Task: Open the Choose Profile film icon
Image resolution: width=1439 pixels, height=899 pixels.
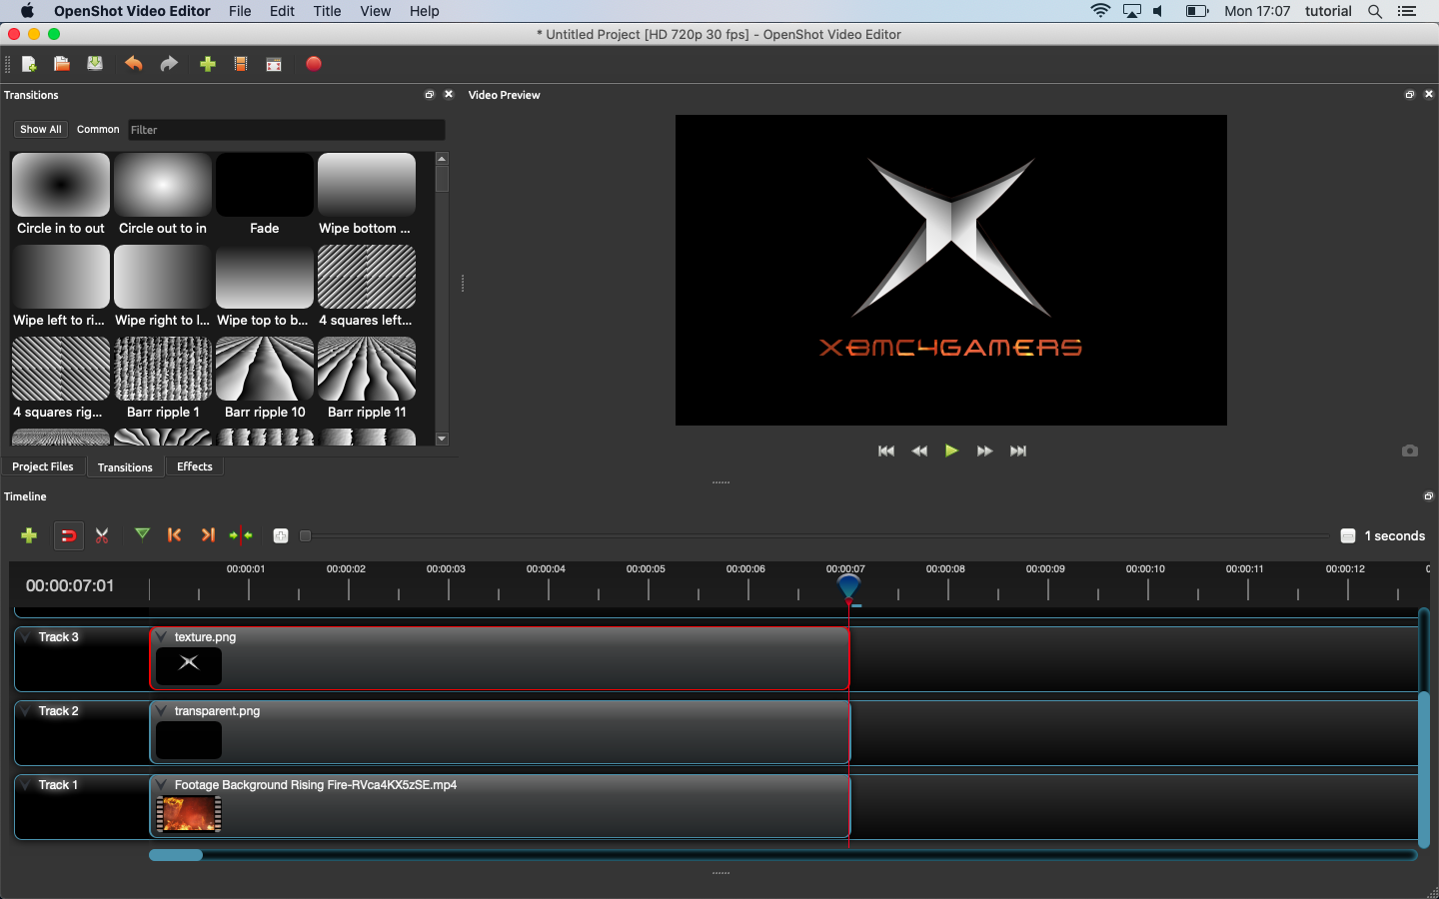Action: coord(241,64)
